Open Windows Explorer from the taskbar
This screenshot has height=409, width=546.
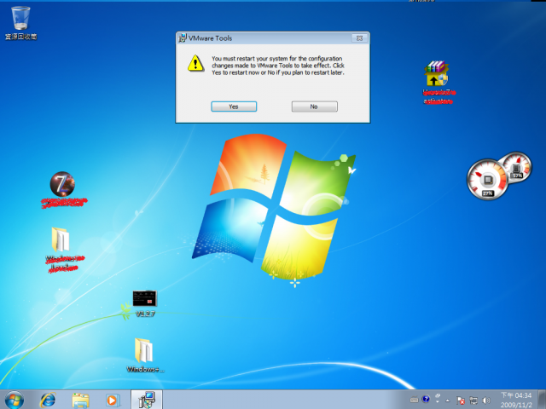point(80,400)
